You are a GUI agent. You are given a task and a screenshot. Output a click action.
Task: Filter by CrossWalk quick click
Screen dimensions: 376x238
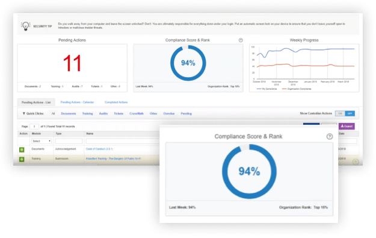[x=137, y=113]
